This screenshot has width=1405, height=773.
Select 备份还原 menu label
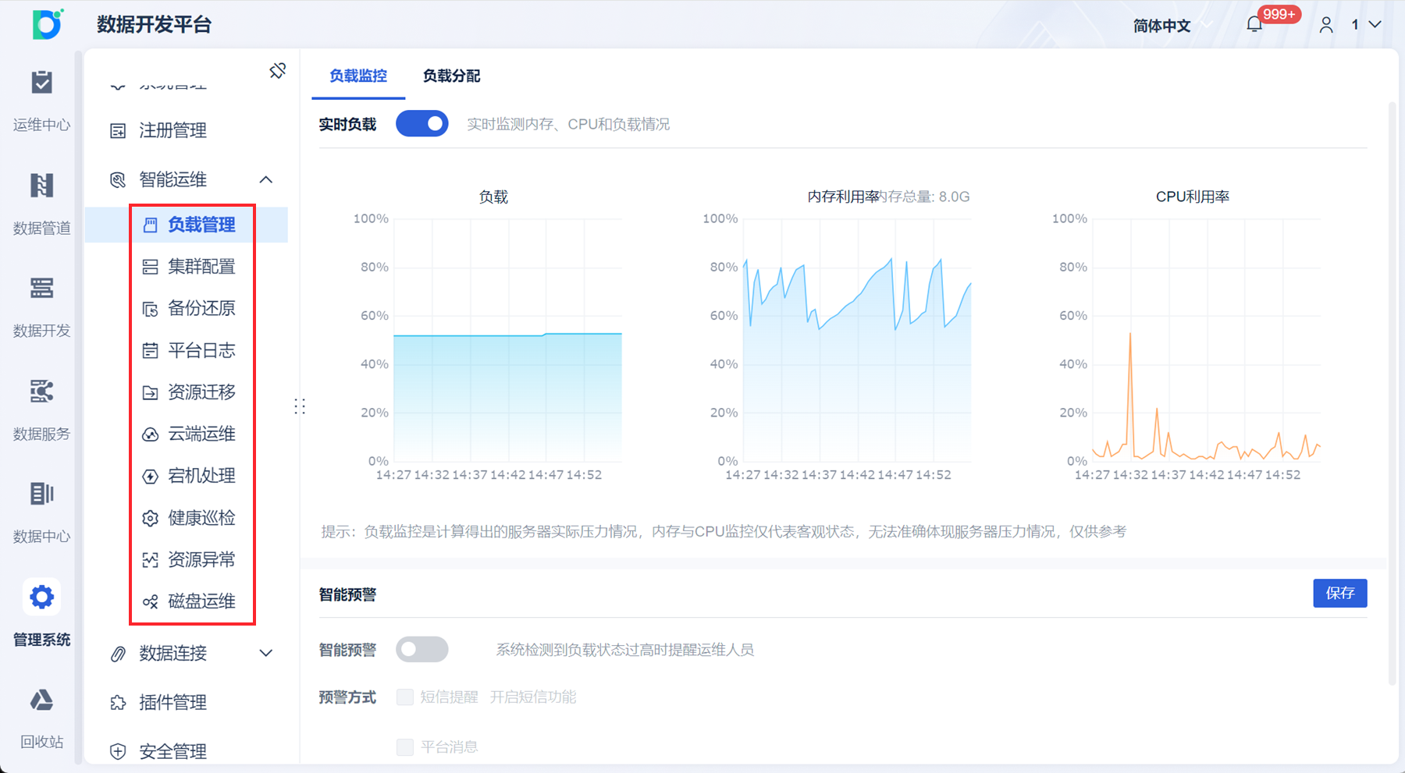(201, 308)
